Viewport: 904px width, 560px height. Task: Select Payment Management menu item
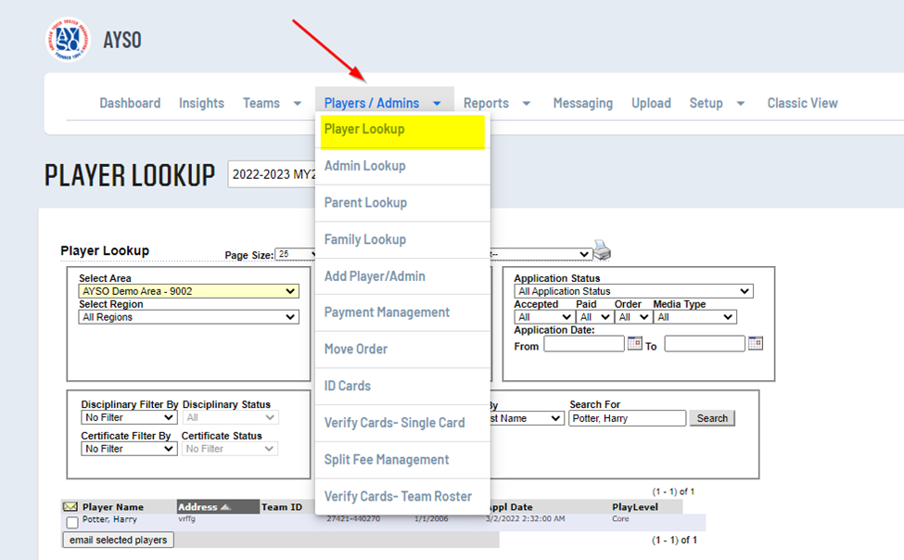click(387, 312)
